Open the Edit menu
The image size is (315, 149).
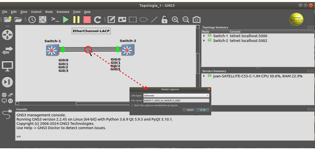click(14, 12)
